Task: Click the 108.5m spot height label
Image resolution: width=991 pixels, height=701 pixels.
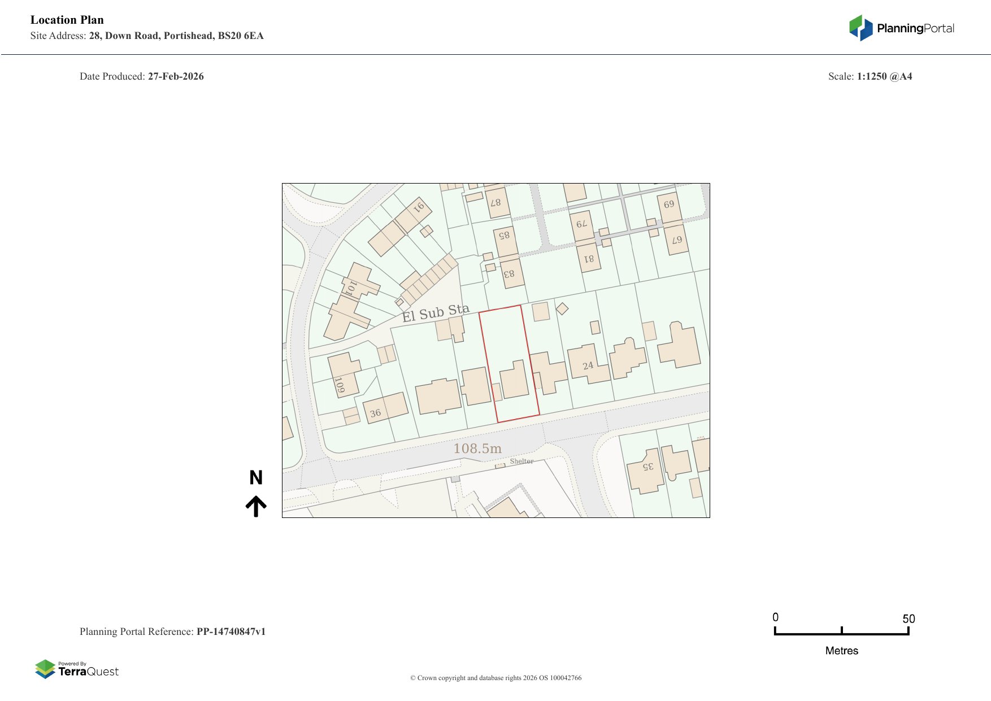Action: tap(477, 449)
